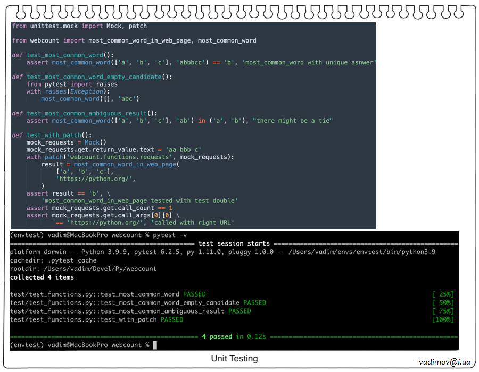Click the first 'https://python.org/' argument line
The height and width of the screenshot is (372, 479).
96,179
